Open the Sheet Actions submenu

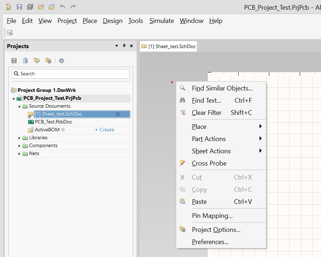[x=221, y=151]
